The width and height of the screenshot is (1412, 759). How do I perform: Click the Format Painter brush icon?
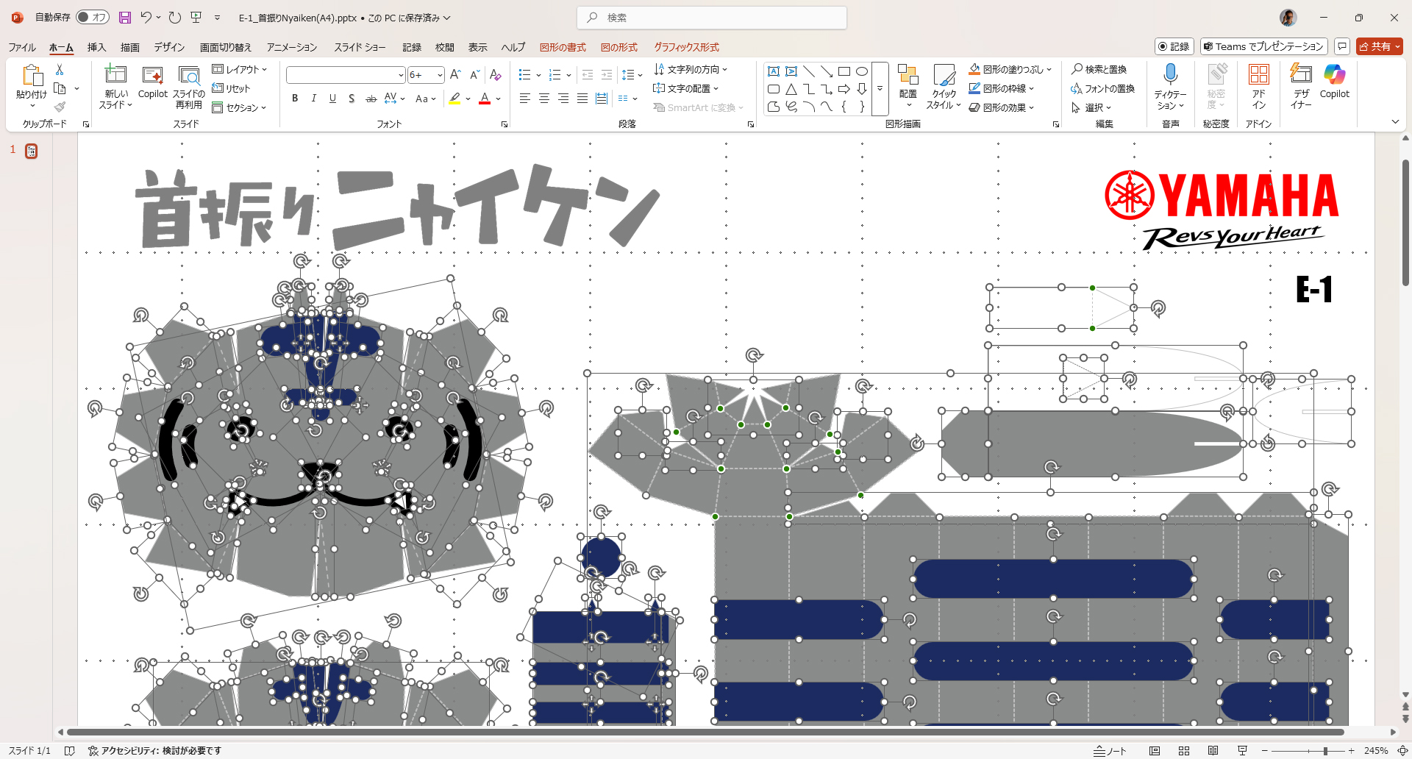click(x=60, y=107)
